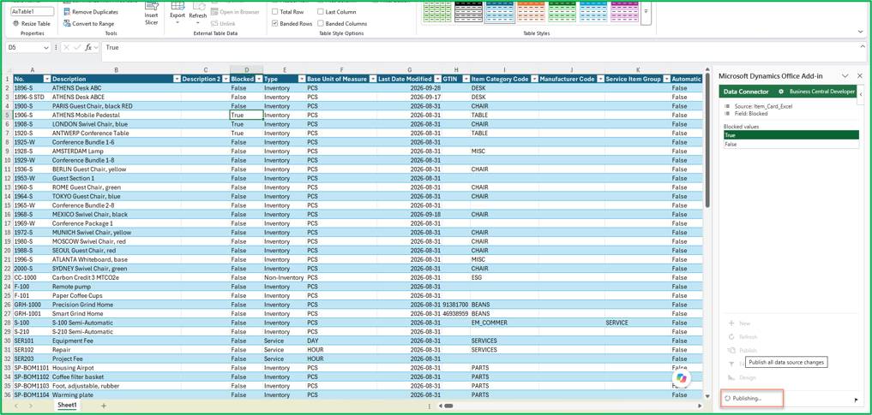Open the add-in pane options chevron
Viewport: 872px width, 415px height.
[845, 75]
